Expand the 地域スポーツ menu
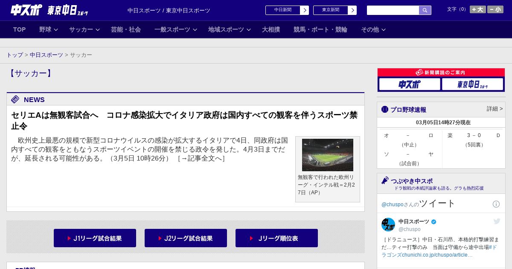Screen dimensions: 512x269 230,29
